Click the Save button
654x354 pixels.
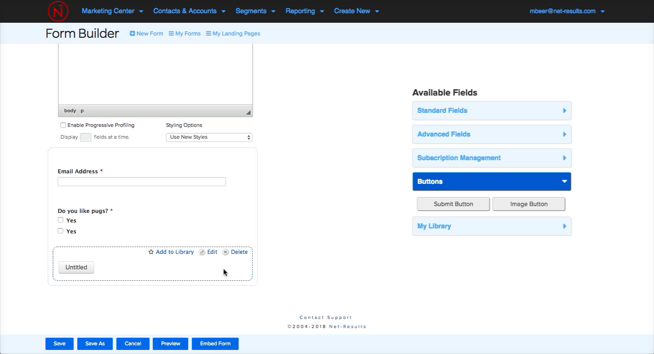click(60, 344)
